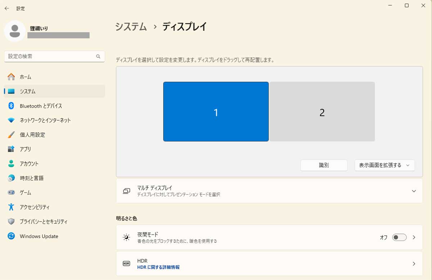Go to アカウント settings
Viewport: 432px width, 280px height.
(x=54, y=164)
